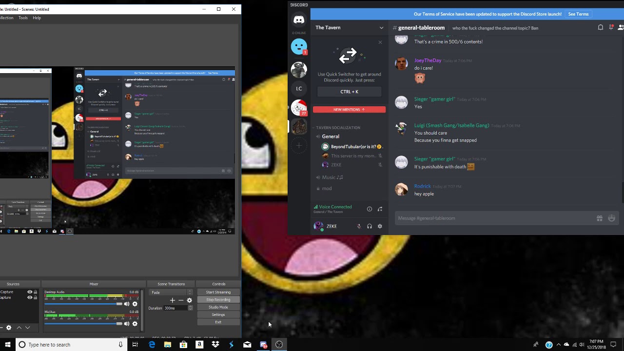Viewport: 624px width, 351px height.
Task: Adjust Desktop Audio volume slider
Action: coord(83,304)
